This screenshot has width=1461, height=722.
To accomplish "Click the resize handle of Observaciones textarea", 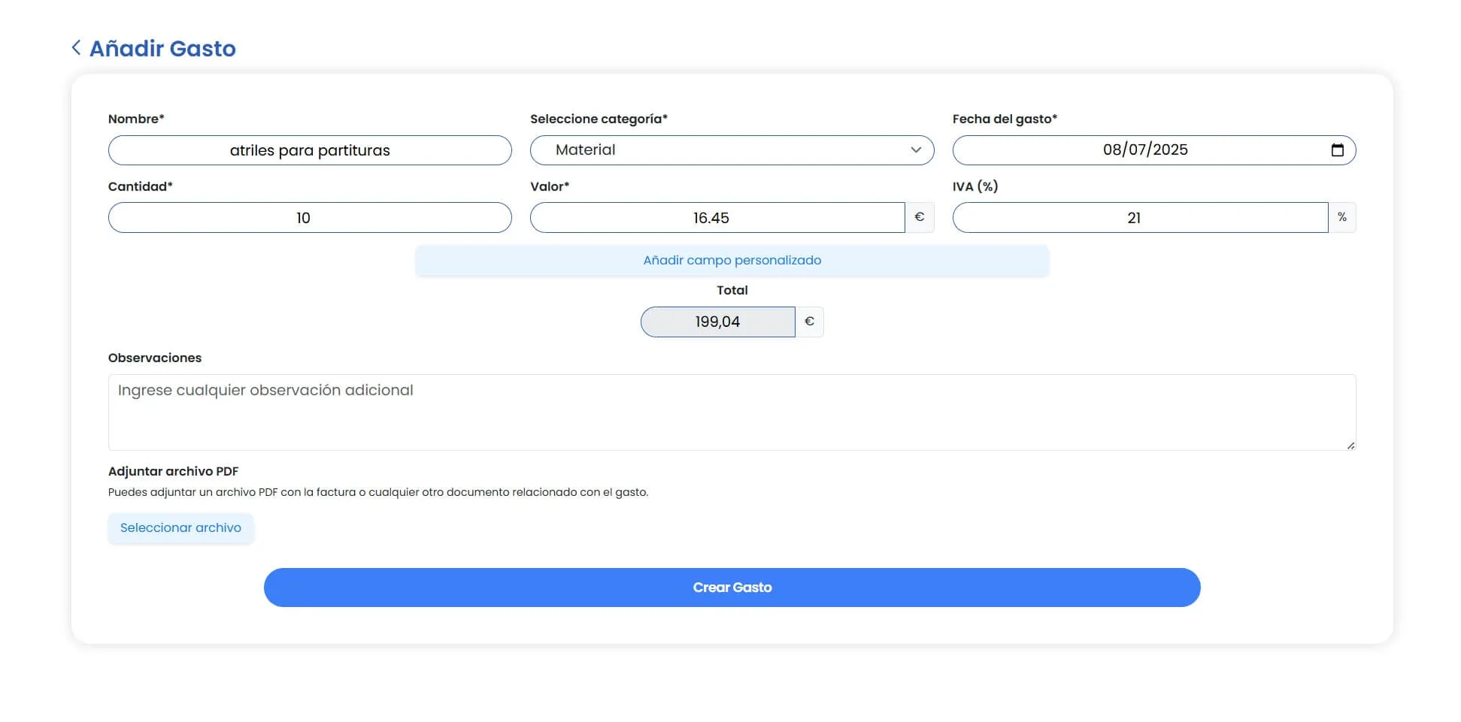I will 1349,445.
